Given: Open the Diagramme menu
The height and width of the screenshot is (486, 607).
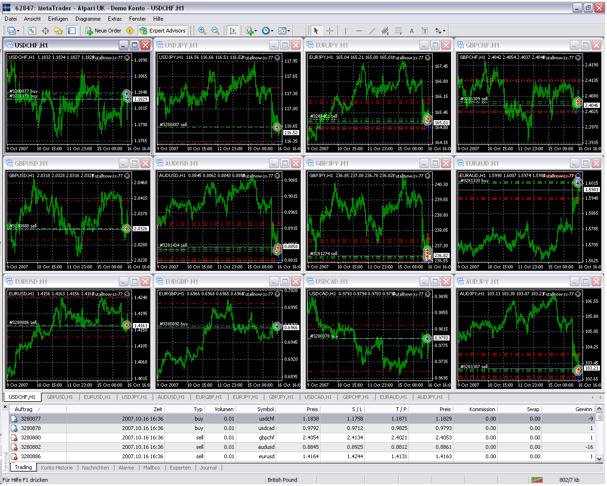Looking at the screenshot, I should (88, 19).
